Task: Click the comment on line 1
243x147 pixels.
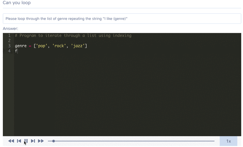Action: tap(73, 36)
